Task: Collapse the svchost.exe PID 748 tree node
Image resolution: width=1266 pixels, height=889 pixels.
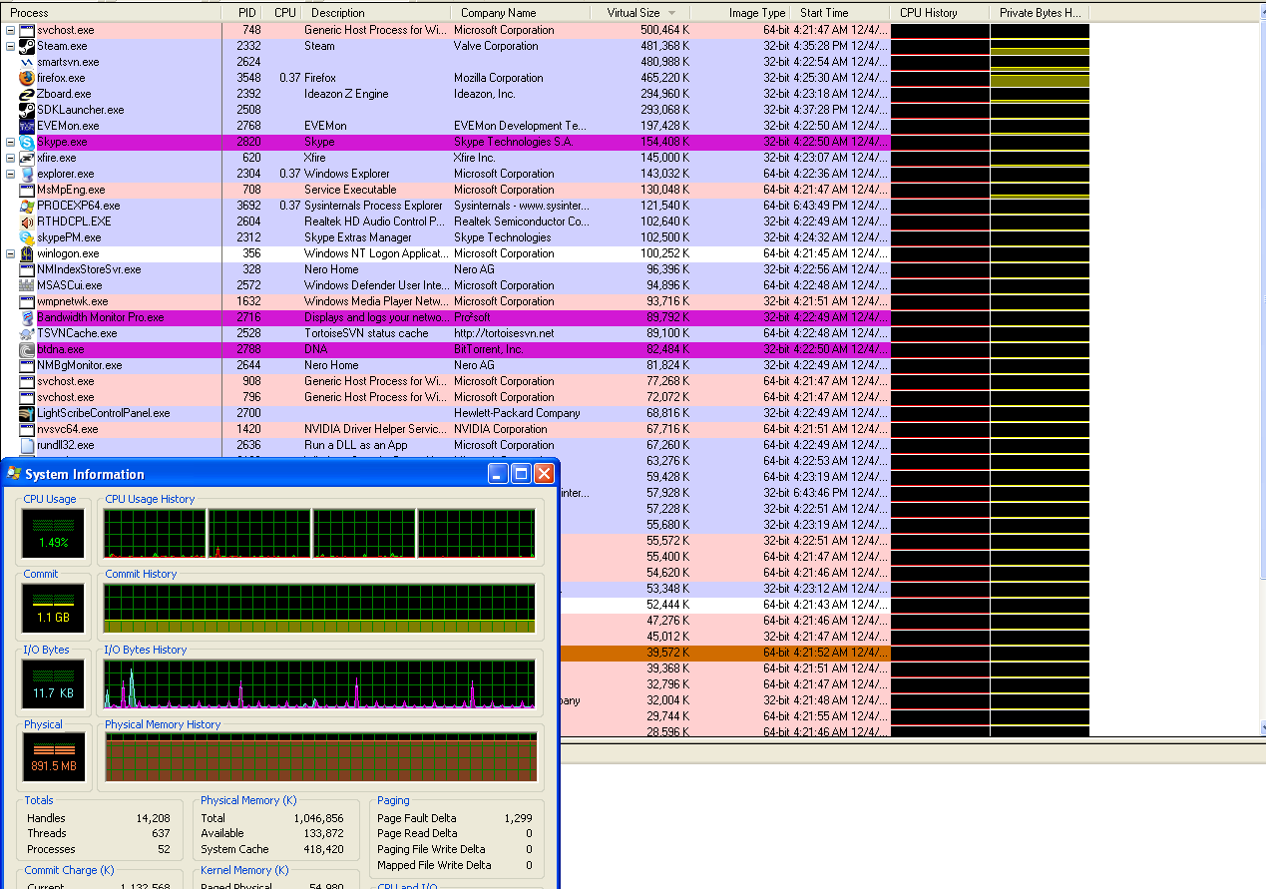Action: pos(10,30)
